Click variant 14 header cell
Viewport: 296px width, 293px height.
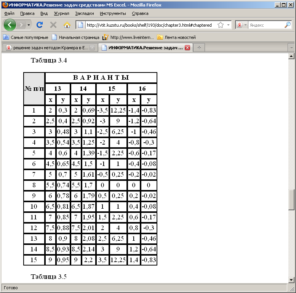(x=83, y=89)
